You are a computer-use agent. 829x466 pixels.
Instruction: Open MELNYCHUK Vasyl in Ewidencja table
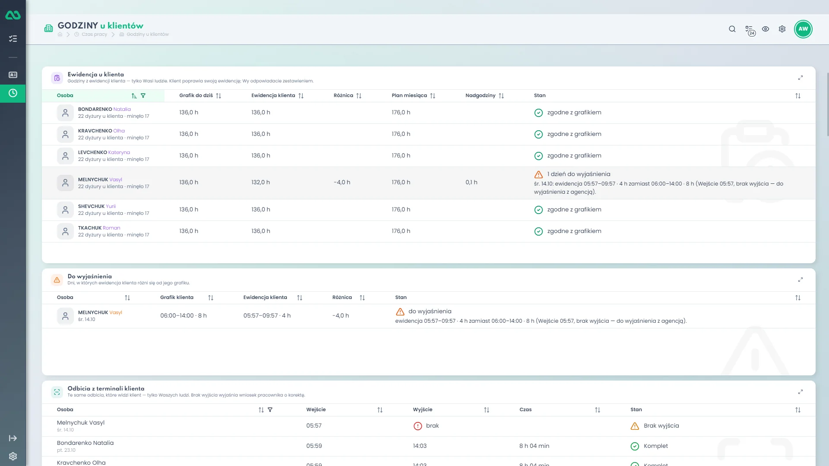click(428, 183)
